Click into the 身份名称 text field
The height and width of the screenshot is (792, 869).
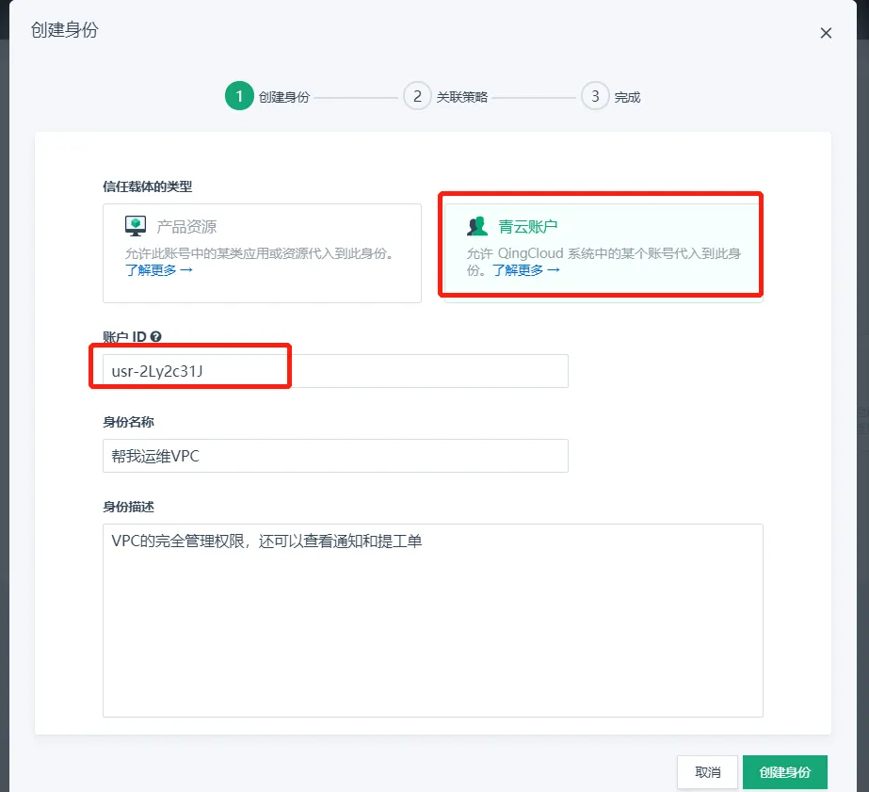pos(334,456)
